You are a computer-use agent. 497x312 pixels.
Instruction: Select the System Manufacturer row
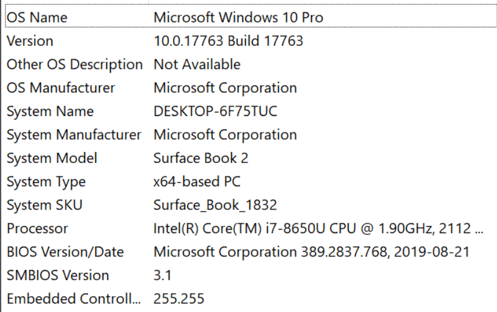[251, 134]
